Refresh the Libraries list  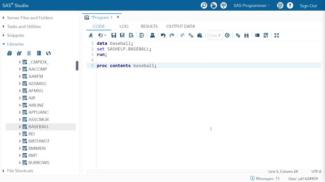48,53
